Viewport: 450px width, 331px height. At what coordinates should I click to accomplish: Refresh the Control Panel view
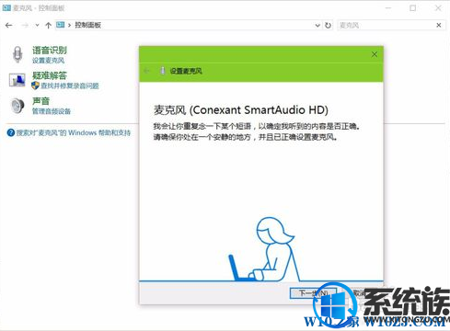pyautogui.click(x=328, y=25)
